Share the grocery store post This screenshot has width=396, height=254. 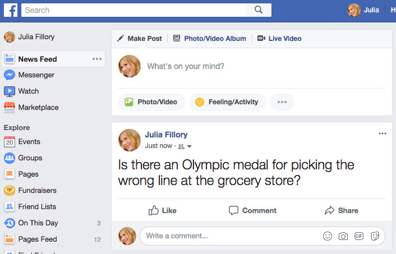341,211
